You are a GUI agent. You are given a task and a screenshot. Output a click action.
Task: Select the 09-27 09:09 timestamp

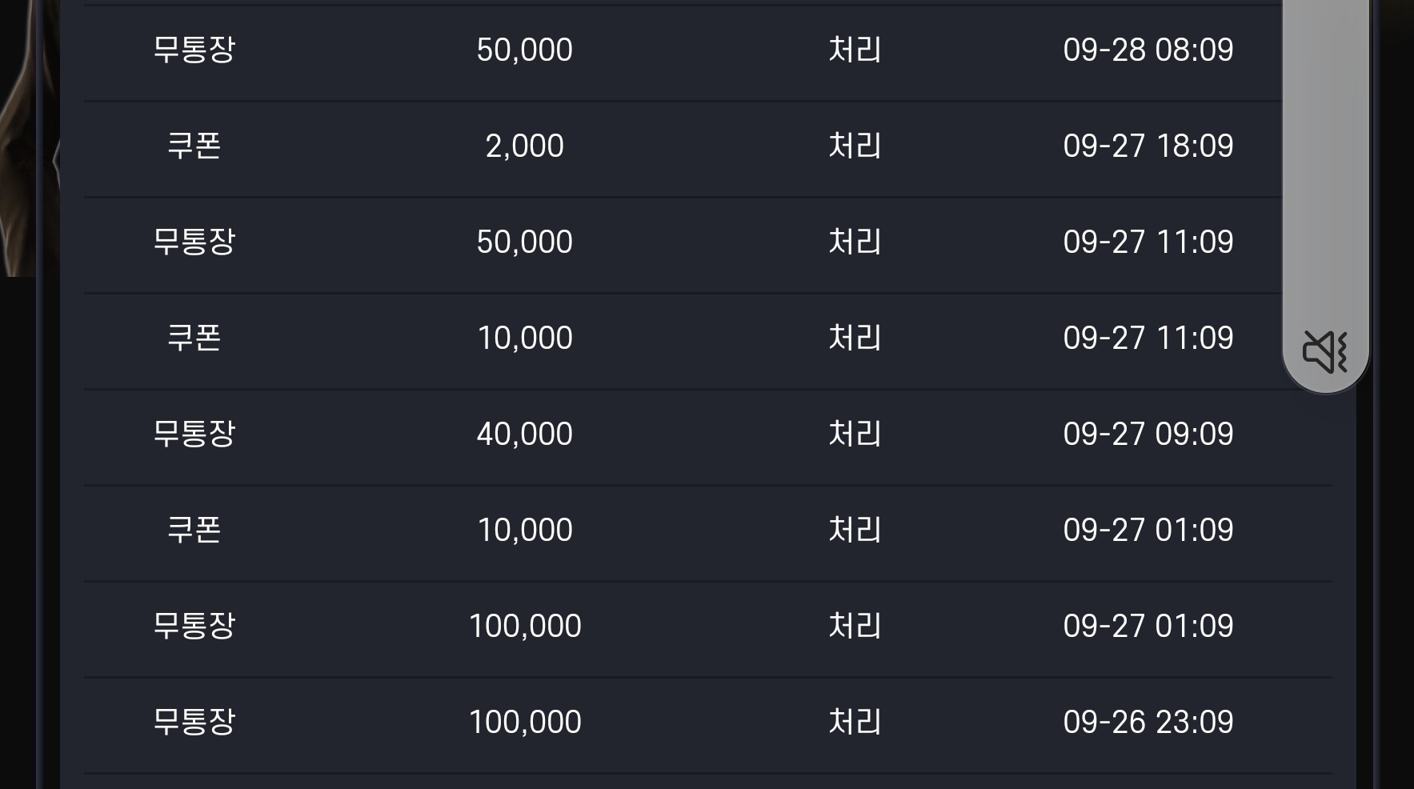pos(1148,434)
